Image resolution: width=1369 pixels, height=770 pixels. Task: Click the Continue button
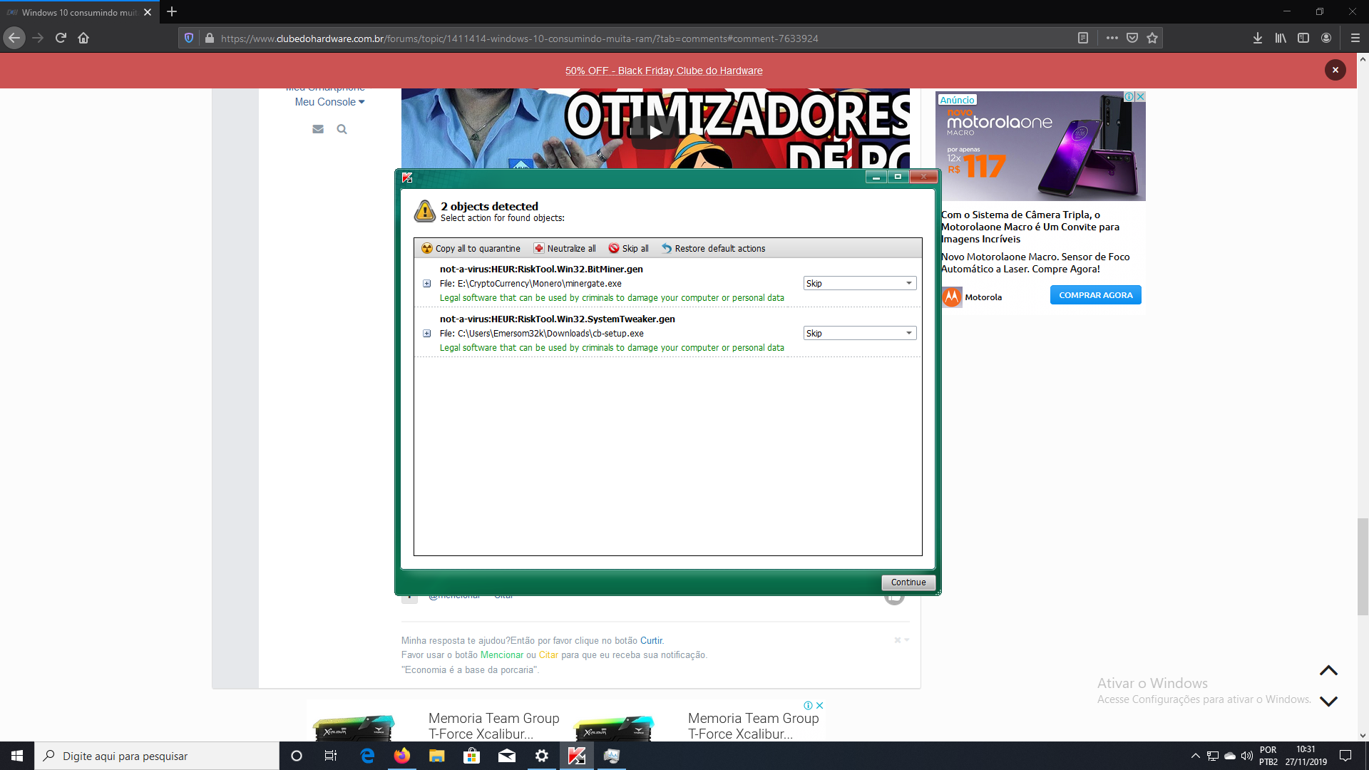(908, 582)
